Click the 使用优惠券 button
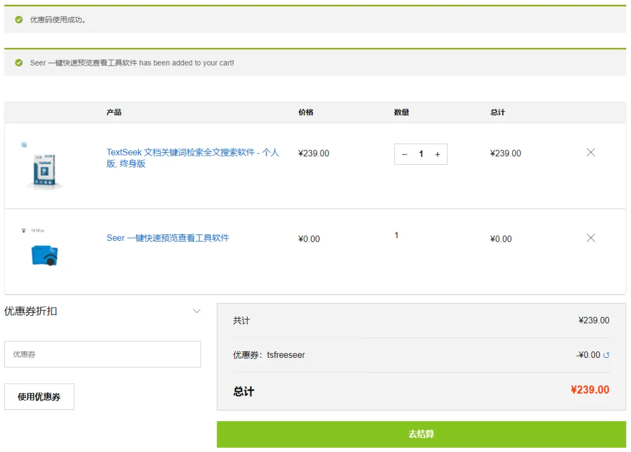Screen dimensions: 631x452 pos(39,397)
